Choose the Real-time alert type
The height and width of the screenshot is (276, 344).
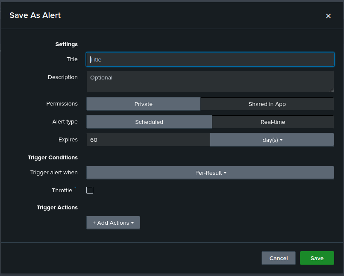tap(273, 122)
